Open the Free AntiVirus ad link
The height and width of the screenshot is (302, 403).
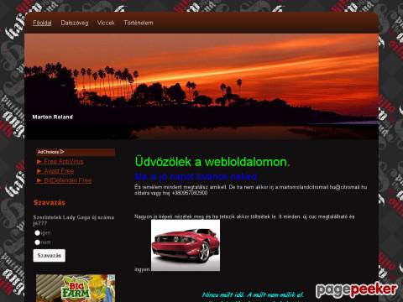tap(64, 161)
